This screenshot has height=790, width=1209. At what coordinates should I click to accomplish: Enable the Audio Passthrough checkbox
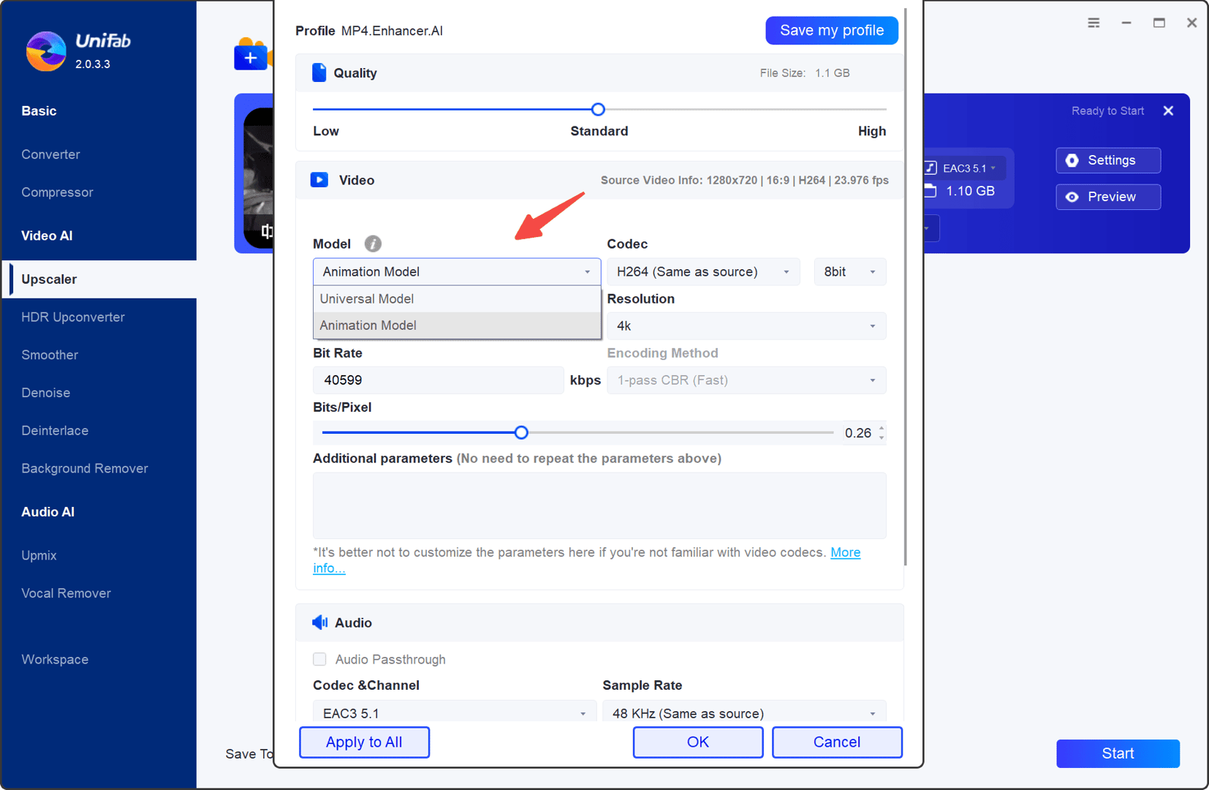click(x=319, y=659)
